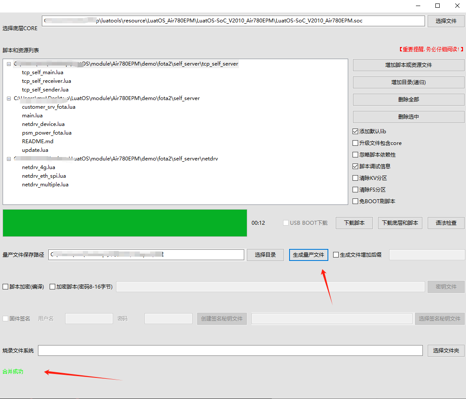466x399 pixels.
Task: Collapse the netdrv folder tree node
Action: click(x=9, y=159)
